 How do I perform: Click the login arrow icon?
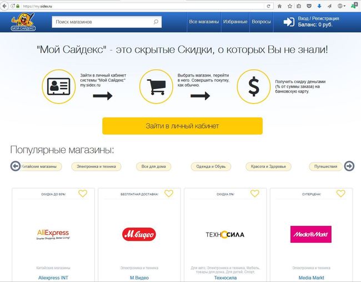point(289,22)
